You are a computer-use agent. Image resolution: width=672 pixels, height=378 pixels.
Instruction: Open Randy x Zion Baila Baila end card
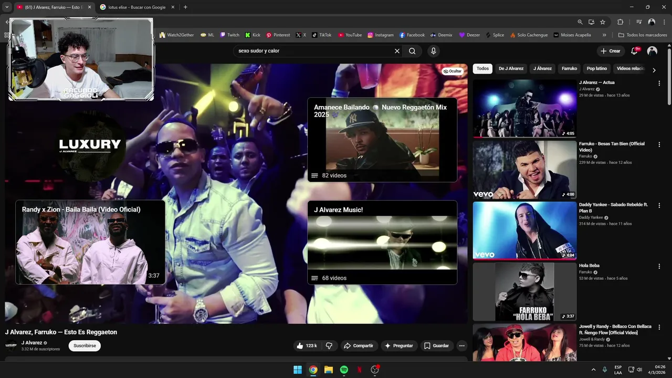point(90,242)
